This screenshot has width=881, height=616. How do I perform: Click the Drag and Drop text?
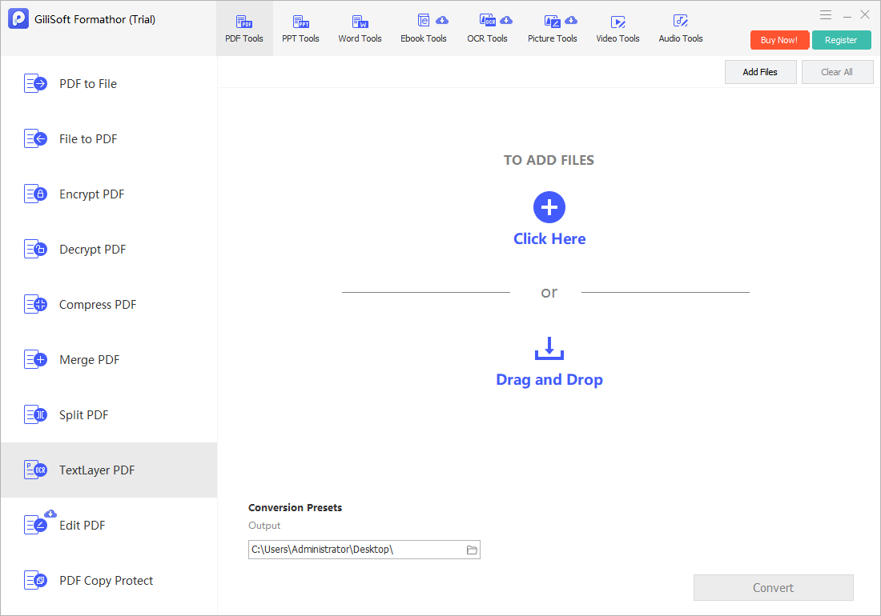(x=549, y=380)
